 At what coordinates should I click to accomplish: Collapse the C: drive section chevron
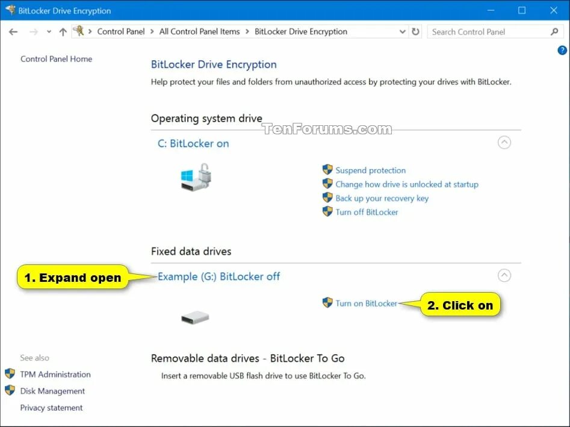tap(504, 142)
